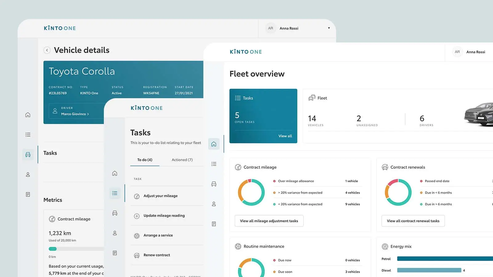Click '6' drivers count
493x277 pixels.
click(x=422, y=118)
